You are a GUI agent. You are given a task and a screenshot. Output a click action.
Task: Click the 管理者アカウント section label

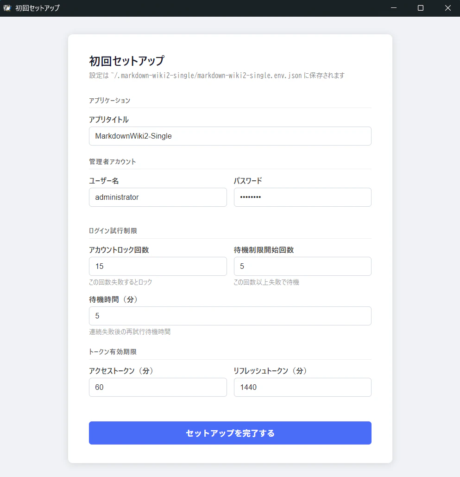click(x=113, y=161)
